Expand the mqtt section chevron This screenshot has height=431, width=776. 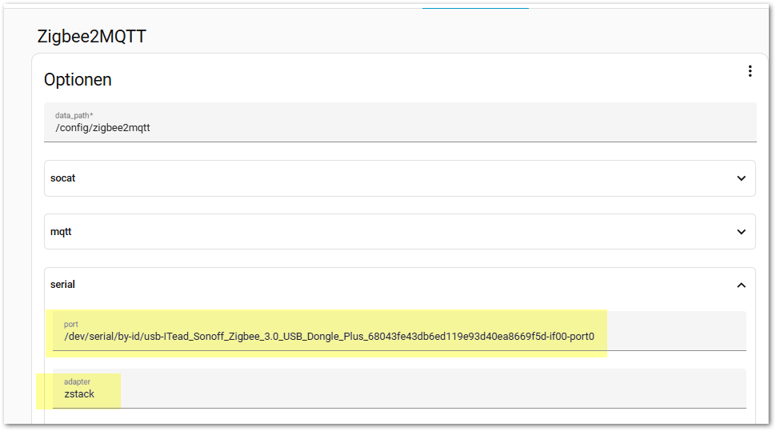click(x=741, y=232)
